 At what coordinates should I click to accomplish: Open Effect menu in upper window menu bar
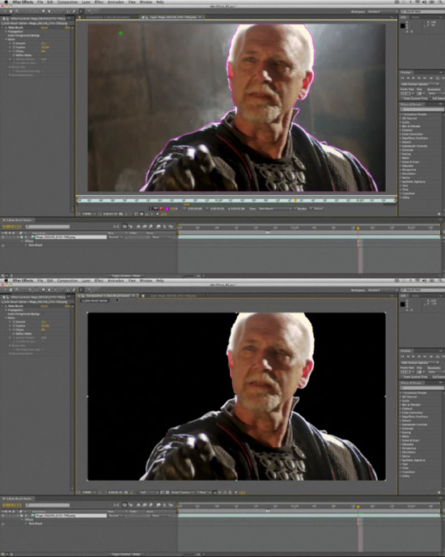pos(99,2)
